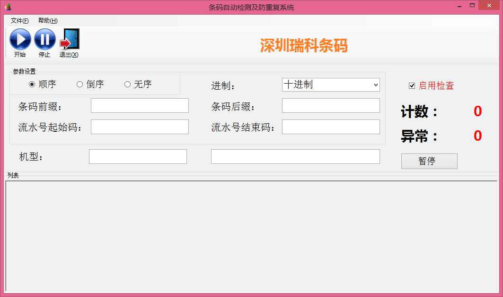503x297 pixels.
Task: Click the 开始 start play icon
Action: point(20,39)
